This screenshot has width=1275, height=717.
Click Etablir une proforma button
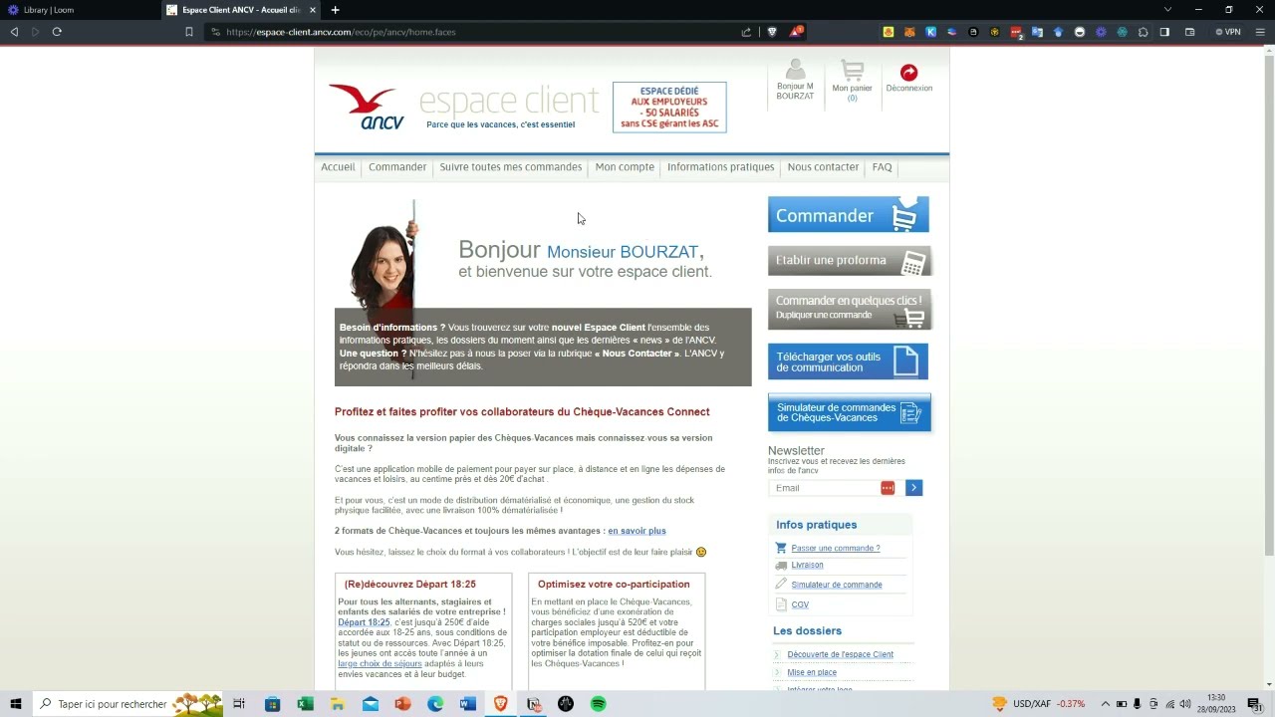click(850, 261)
